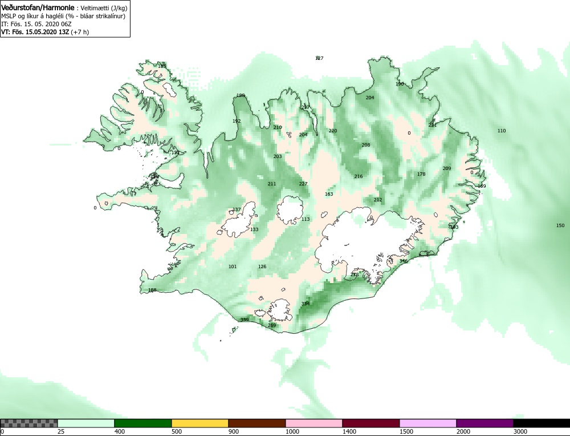The image size is (570, 436).
Task: Click the 'Veltimætti (J/kg)' label
Action: pyautogui.click(x=104, y=8)
